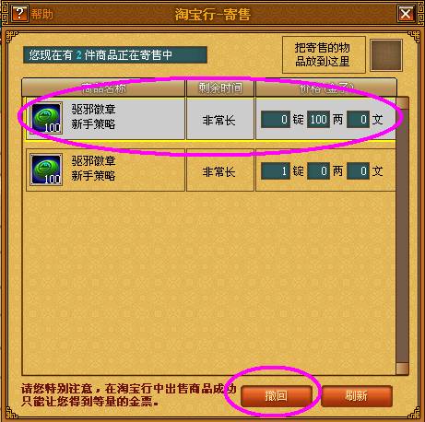425x422 pixels.
Task: Sort by 剩余时间 column header
Action: (220, 88)
